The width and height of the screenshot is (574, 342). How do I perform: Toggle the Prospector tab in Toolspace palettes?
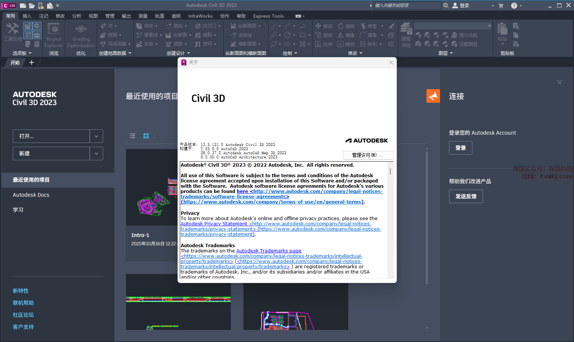pyautogui.click(x=27, y=26)
